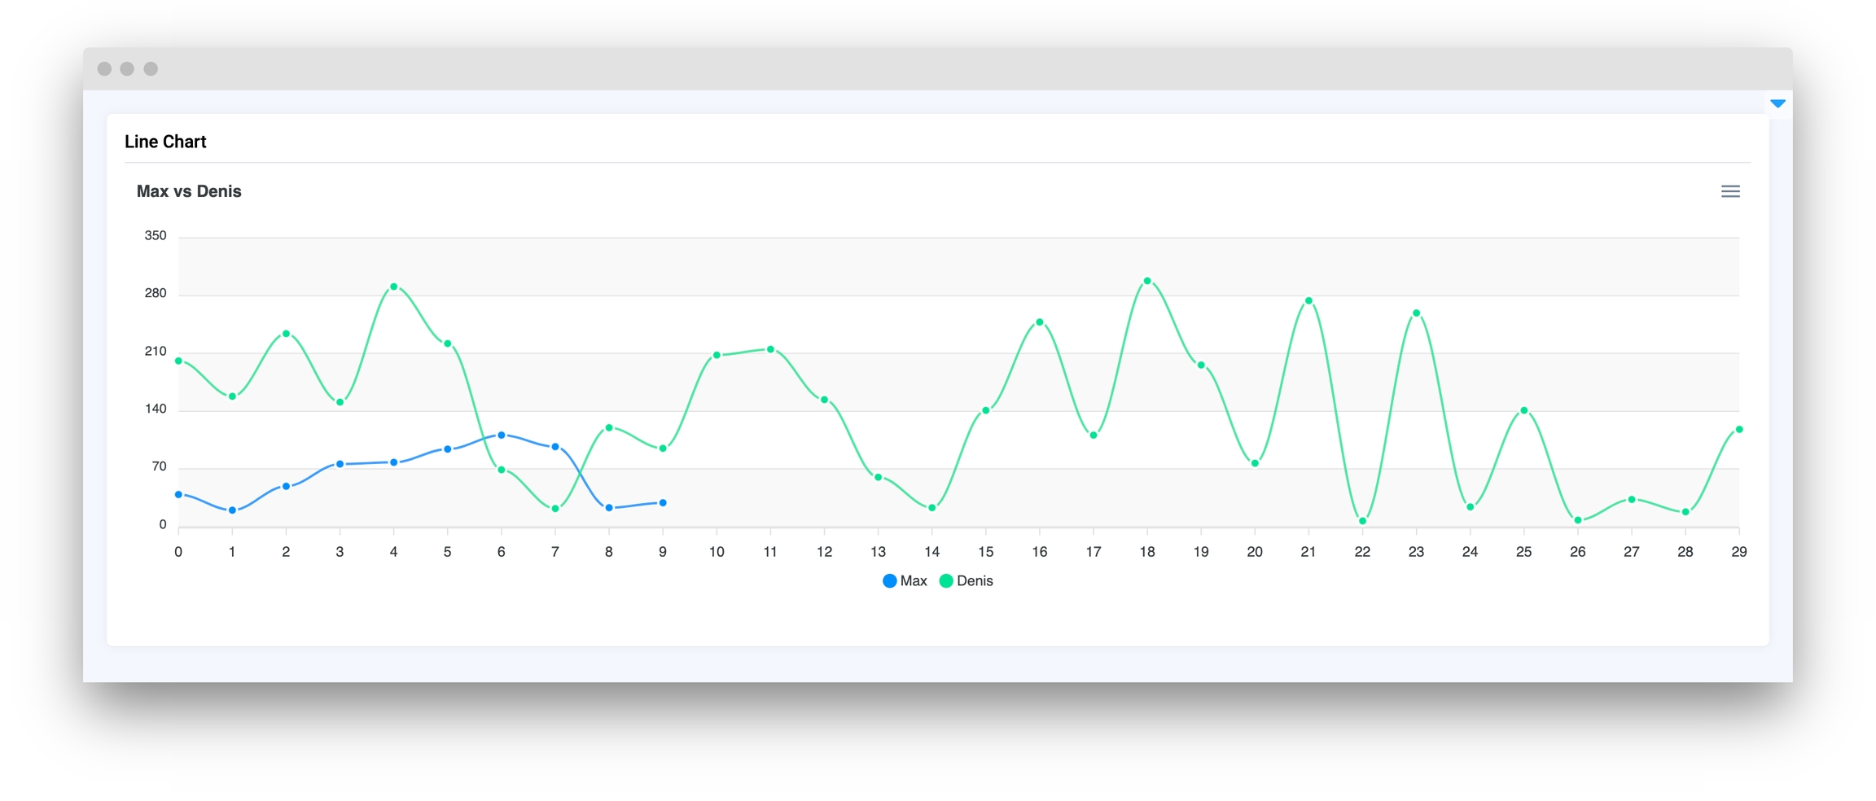Open the chart hamburger menu
Screen dimensions: 1876x801
[1730, 191]
